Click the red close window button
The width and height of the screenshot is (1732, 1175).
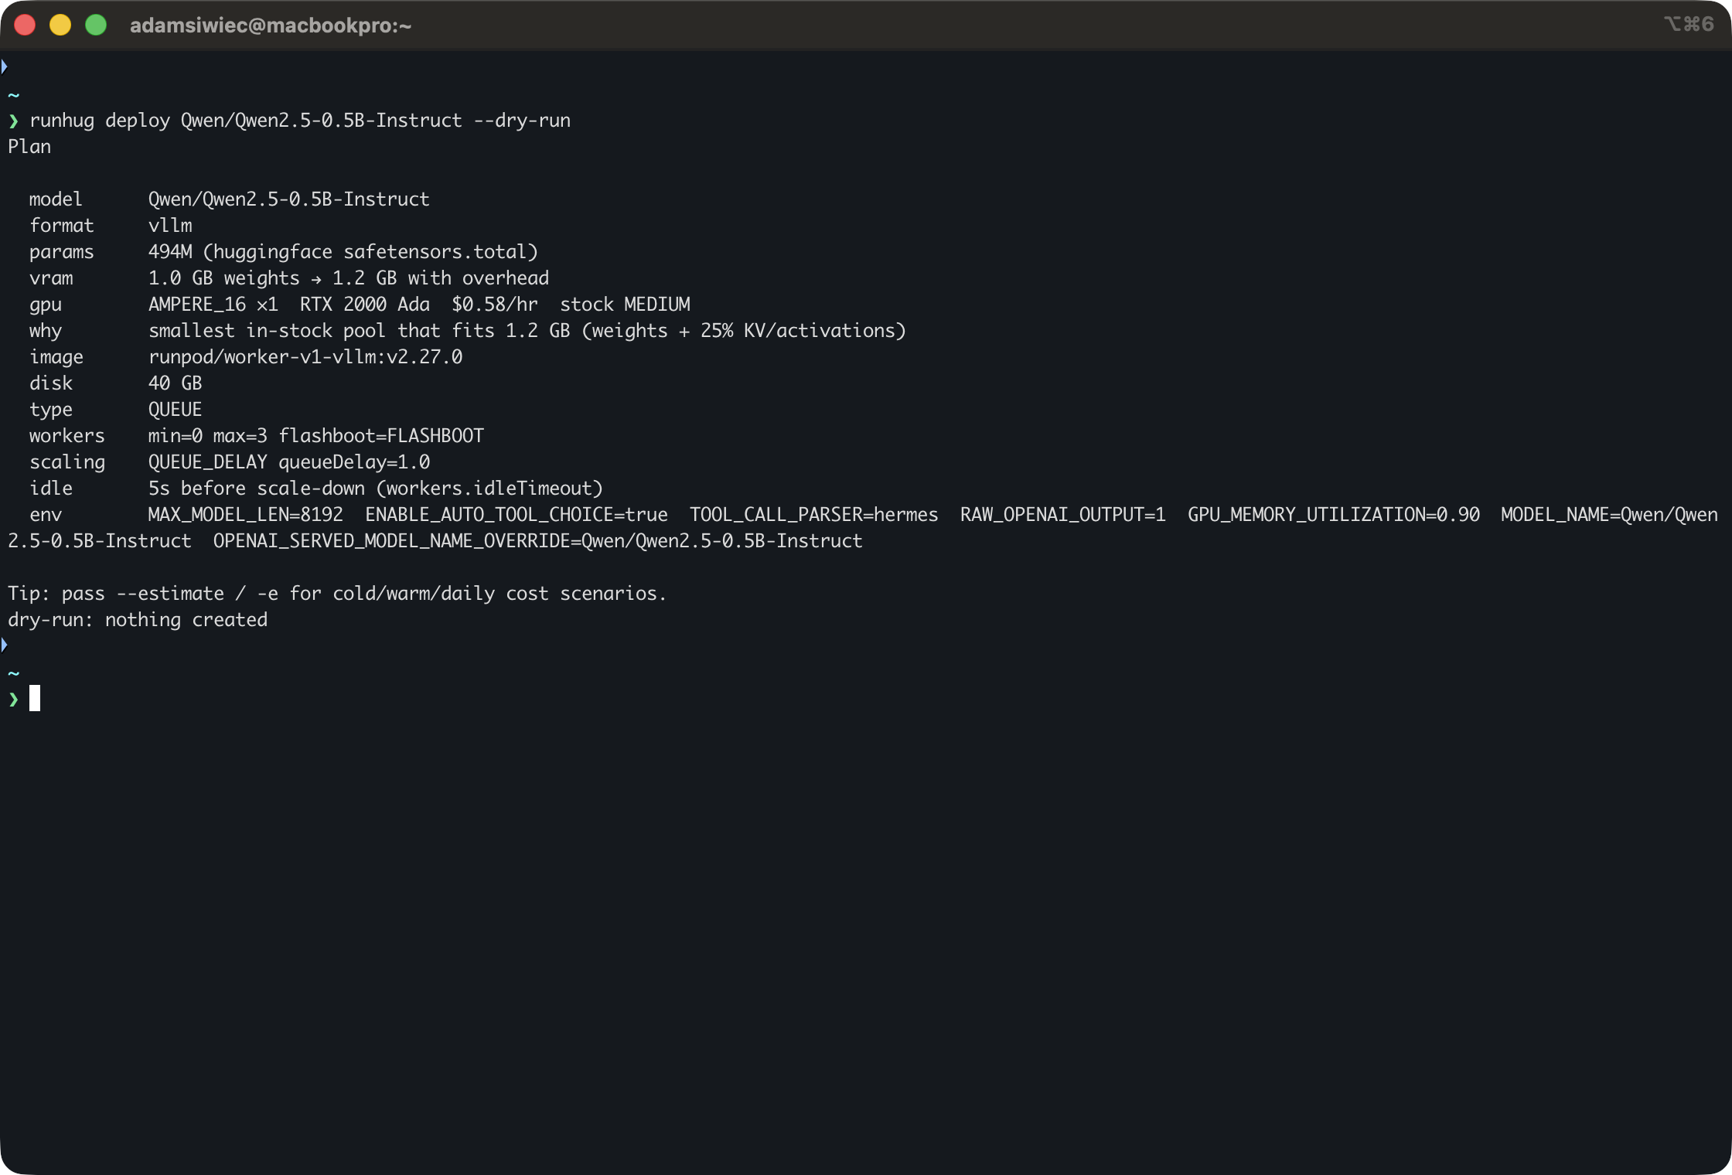25,26
